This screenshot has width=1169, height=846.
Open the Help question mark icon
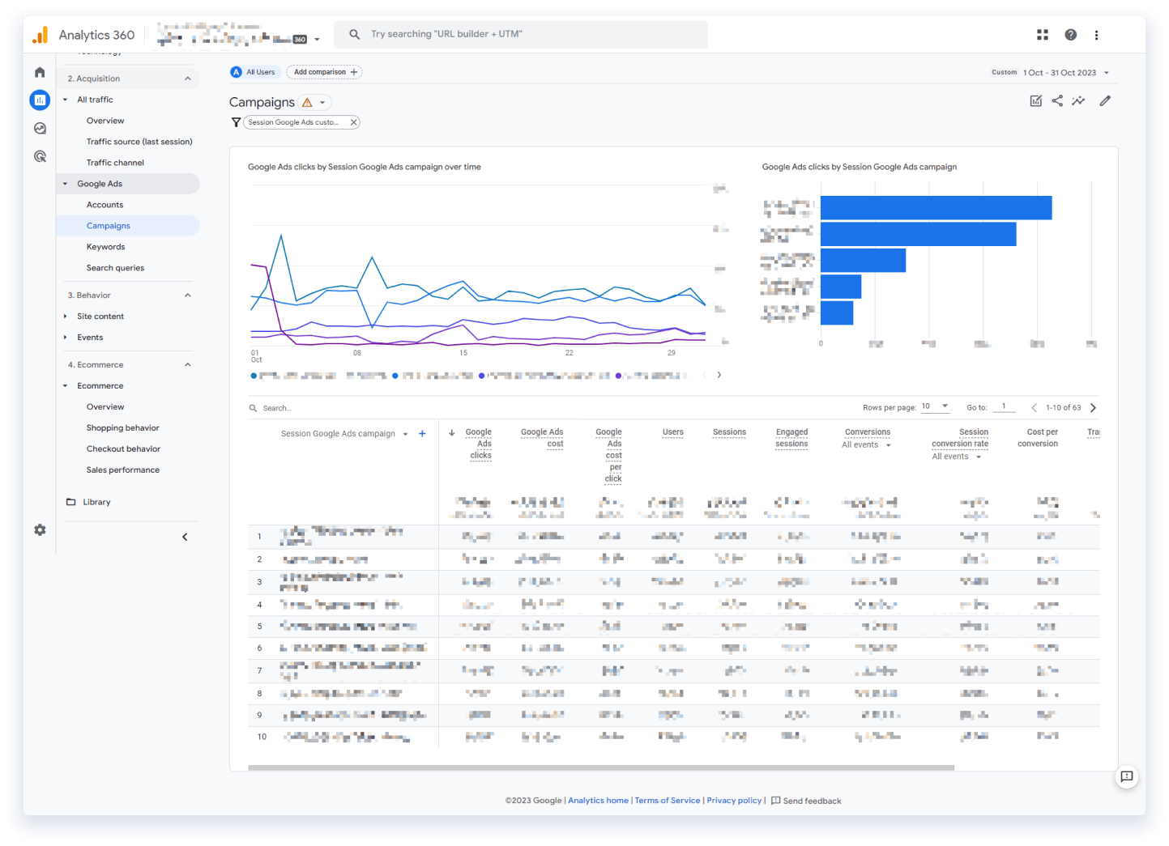coord(1071,35)
